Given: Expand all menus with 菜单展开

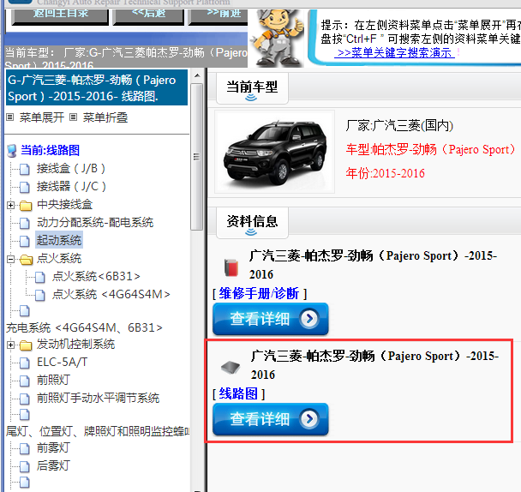Looking at the screenshot, I should (x=41, y=117).
